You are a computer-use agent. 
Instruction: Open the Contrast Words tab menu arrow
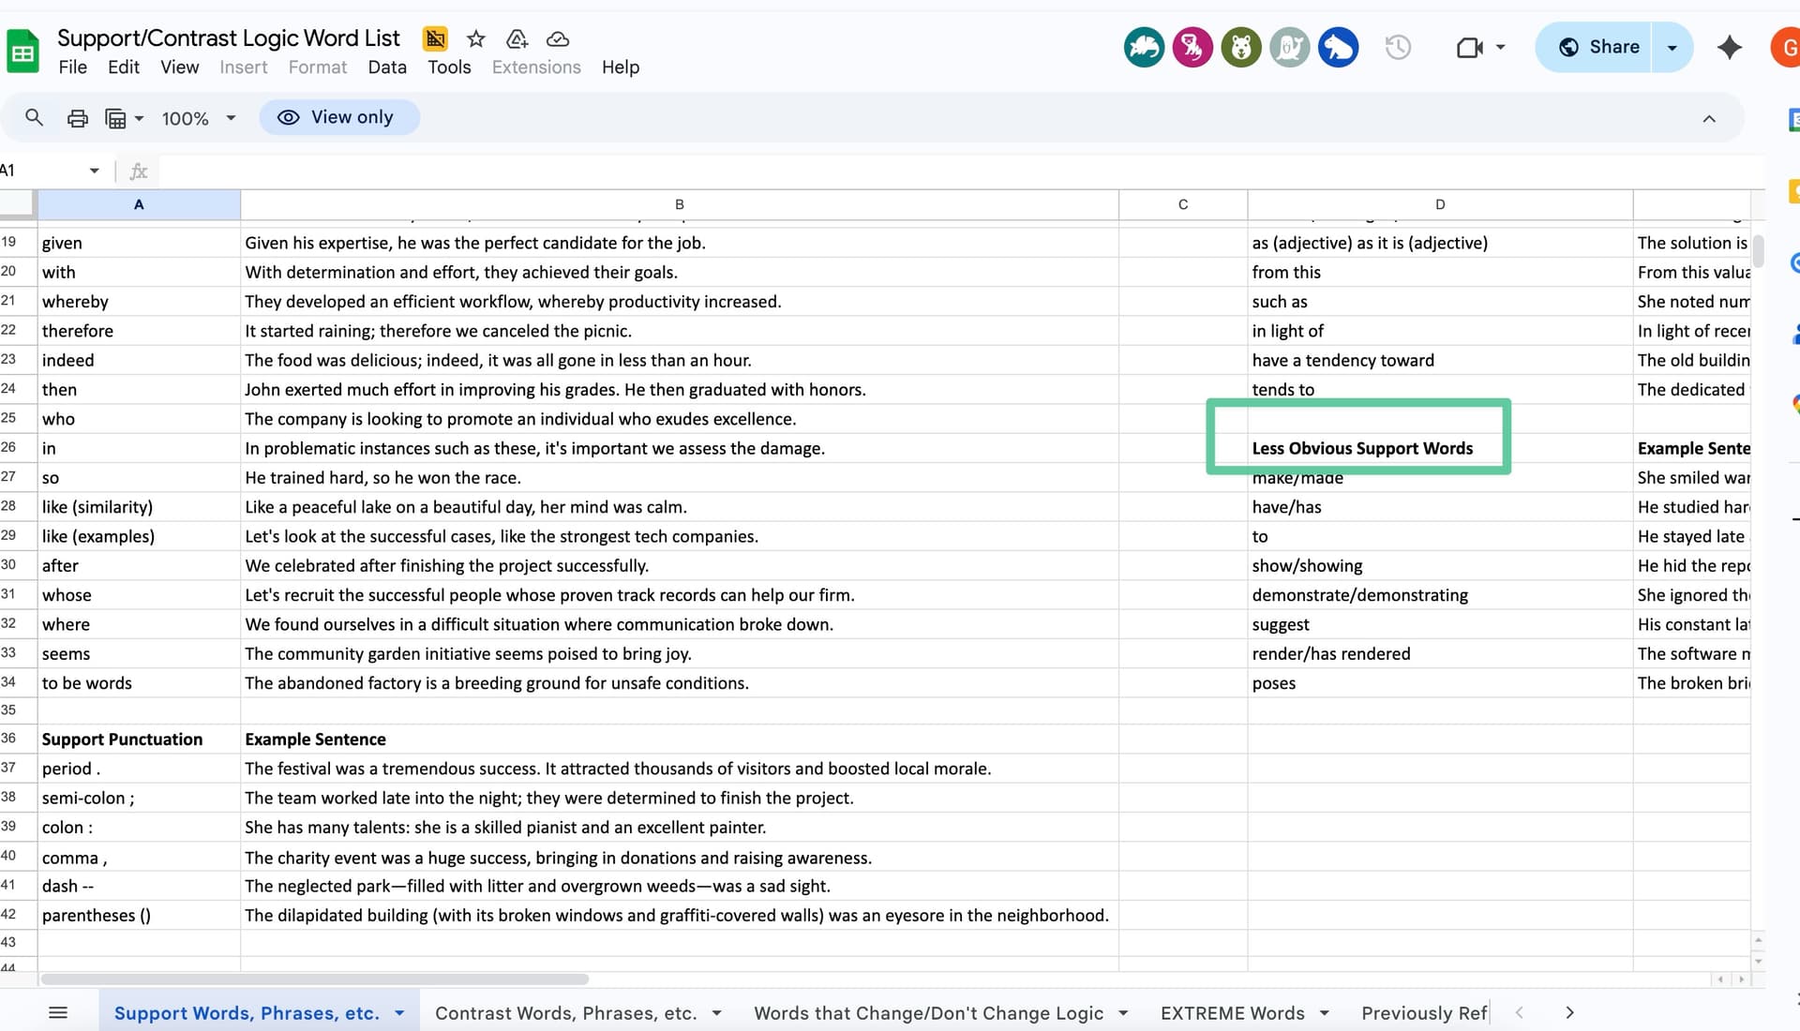coord(717,1013)
